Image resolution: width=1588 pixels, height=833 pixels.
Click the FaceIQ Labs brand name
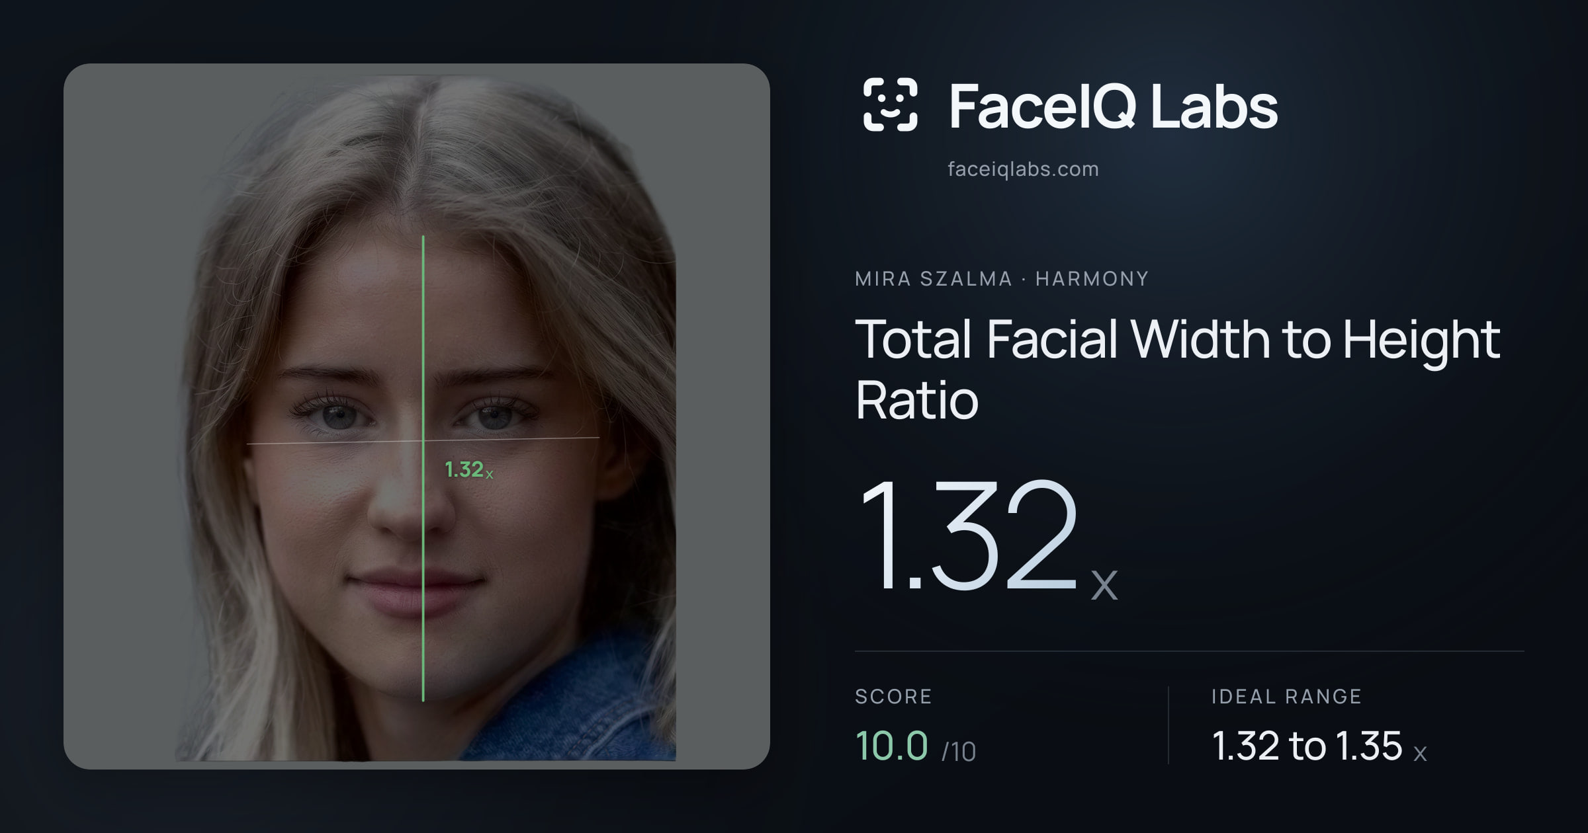(1113, 106)
